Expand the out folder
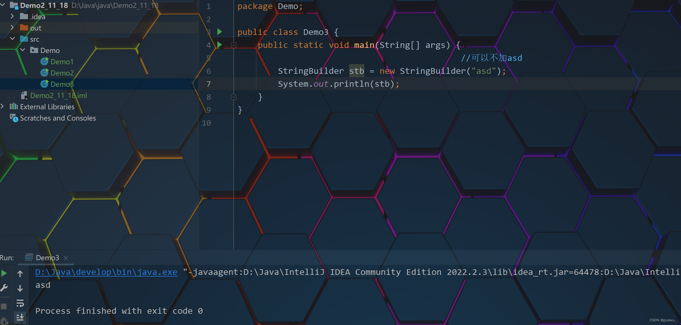The image size is (681, 325). pos(12,28)
